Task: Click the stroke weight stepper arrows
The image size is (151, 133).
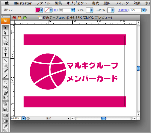Action: click(x=61, y=10)
